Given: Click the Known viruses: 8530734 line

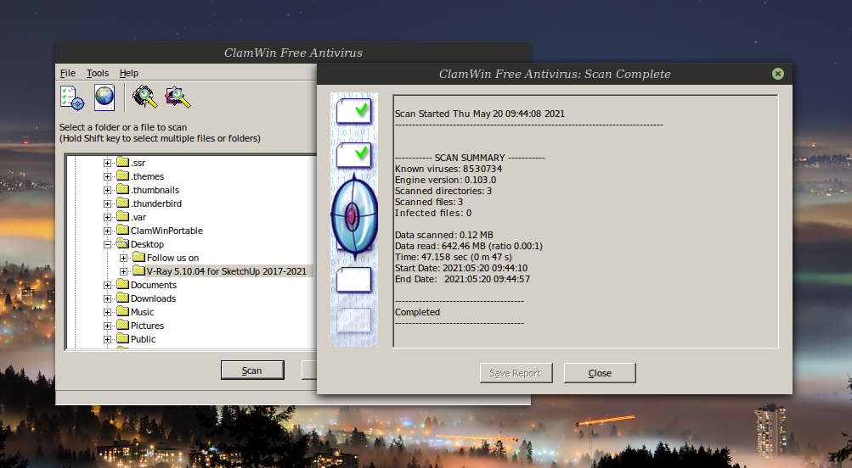Looking at the screenshot, I should [x=449, y=169].
